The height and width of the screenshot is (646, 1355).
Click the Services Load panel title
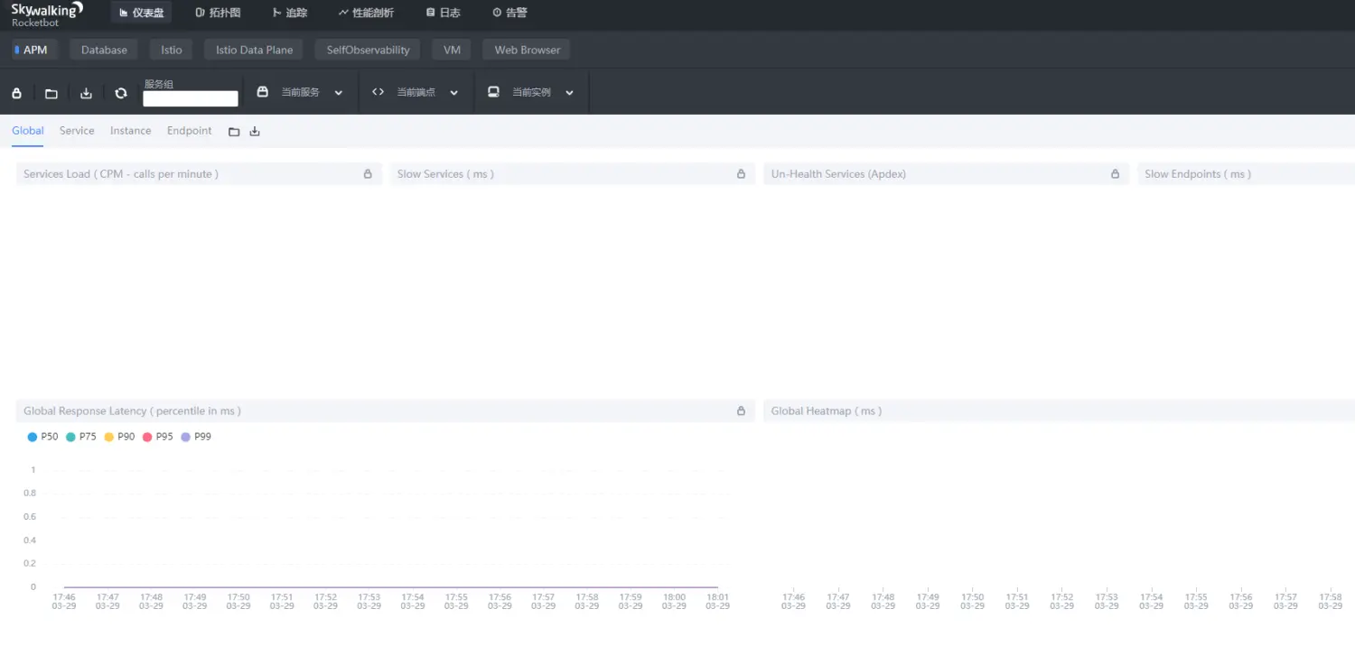click(x=121, y=174)
